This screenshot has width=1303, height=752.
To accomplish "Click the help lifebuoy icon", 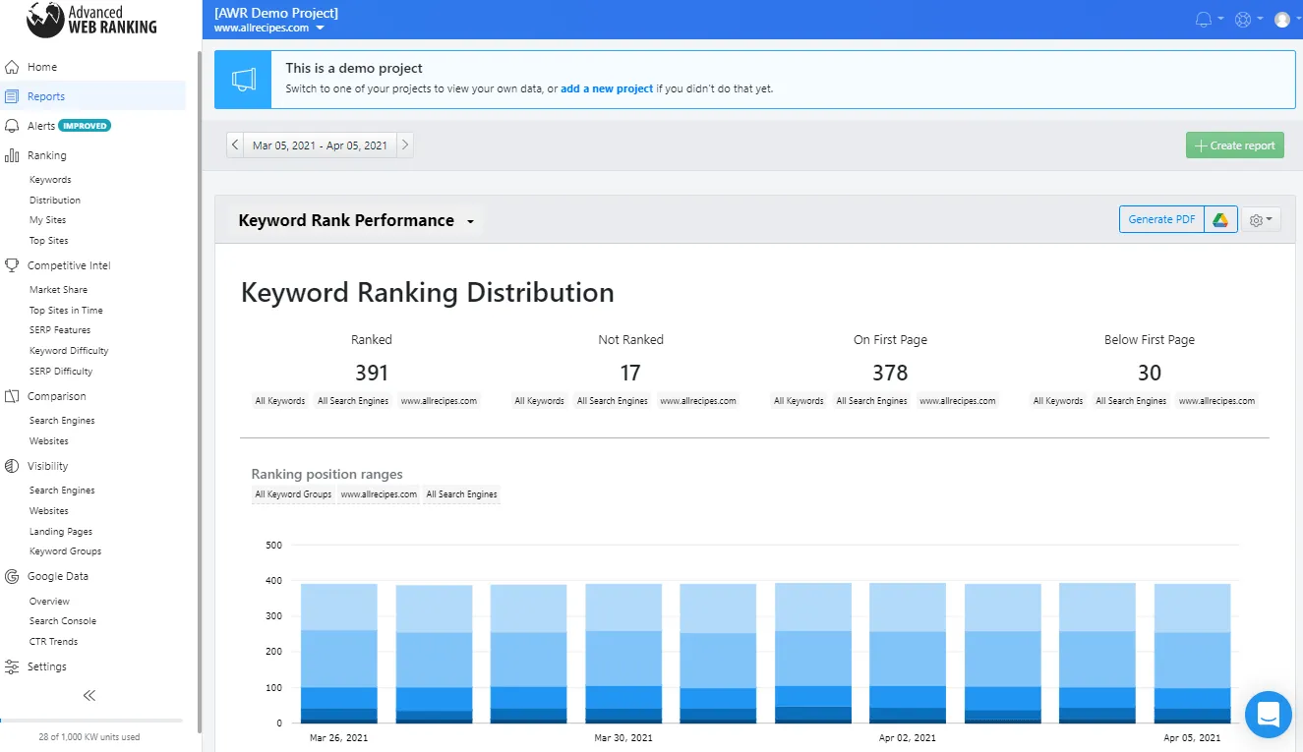I will click(x=1243, y=19).
